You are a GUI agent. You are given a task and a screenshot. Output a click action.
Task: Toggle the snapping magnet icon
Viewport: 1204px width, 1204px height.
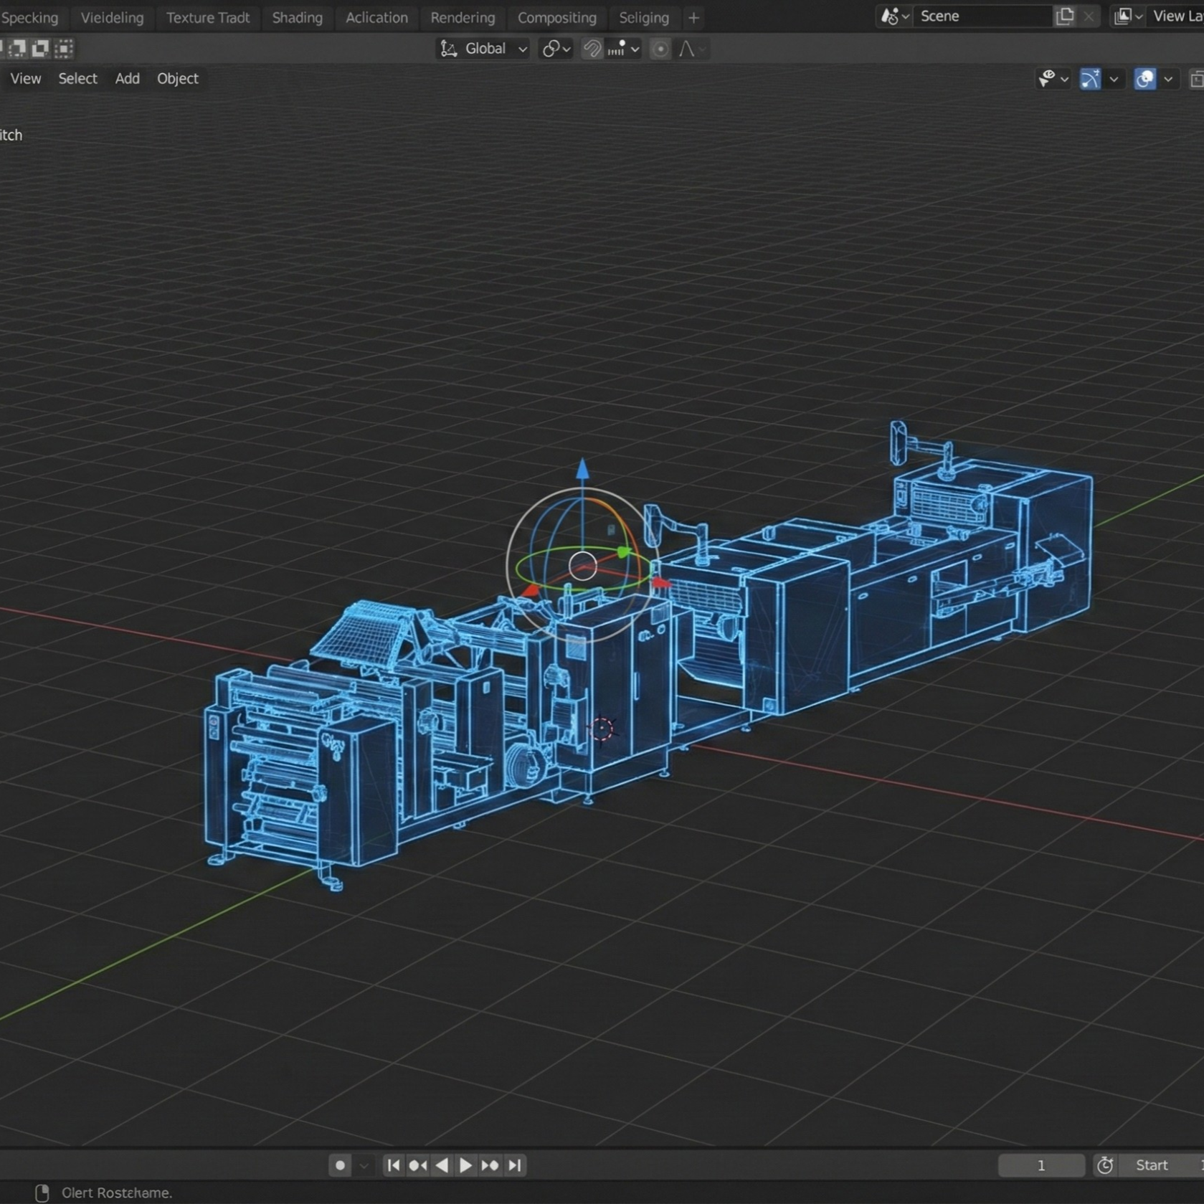(592, 49)
